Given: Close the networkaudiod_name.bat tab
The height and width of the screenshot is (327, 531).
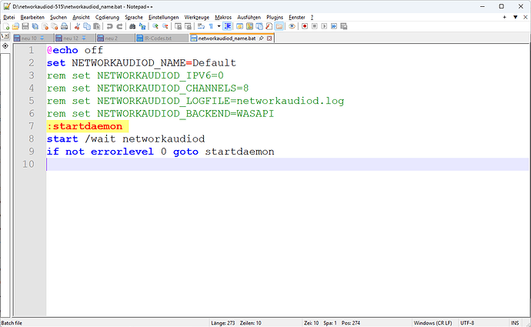Looking at the screenshot, I should click(x=270, y=37).
